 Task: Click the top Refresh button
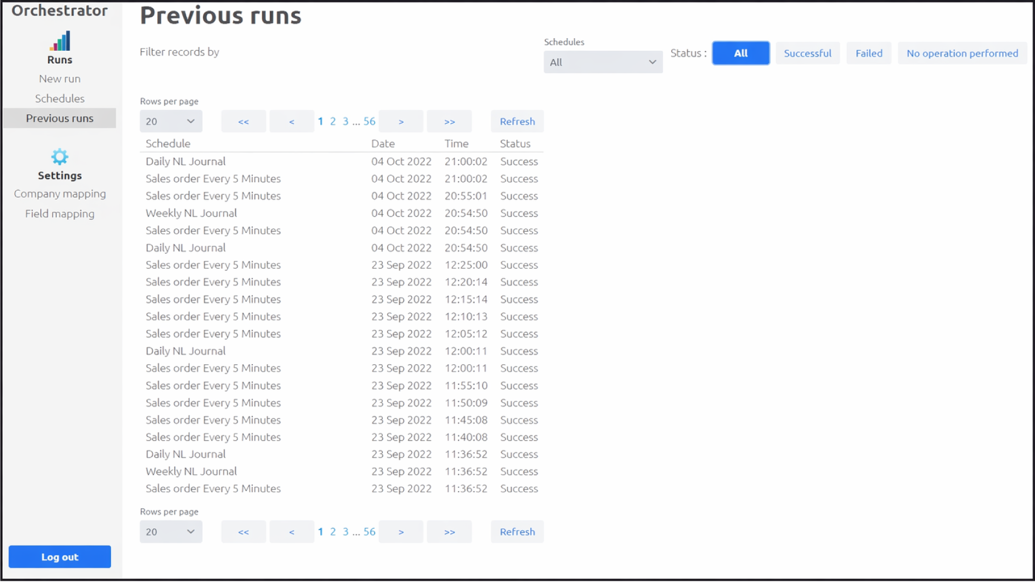[517, 122]
